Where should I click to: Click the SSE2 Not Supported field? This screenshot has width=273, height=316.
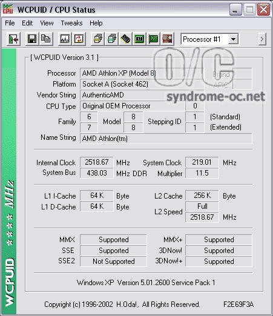pyautogui.click(x=113, y=262)
